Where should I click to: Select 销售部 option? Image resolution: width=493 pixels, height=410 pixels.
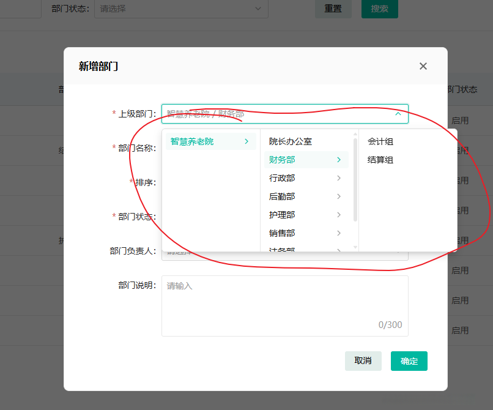282,233
